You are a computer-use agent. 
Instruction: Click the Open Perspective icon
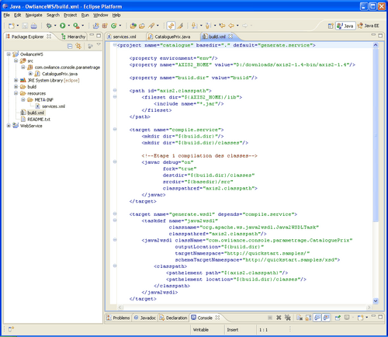[331, 26]
